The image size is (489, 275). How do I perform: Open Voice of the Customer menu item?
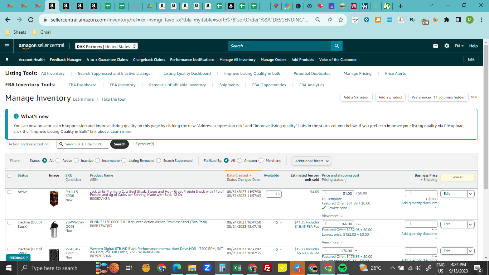(x=338, y=59)
